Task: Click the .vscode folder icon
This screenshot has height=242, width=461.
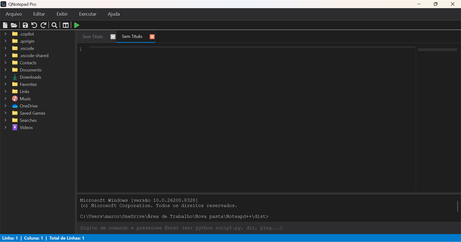Action: (15, 48)
